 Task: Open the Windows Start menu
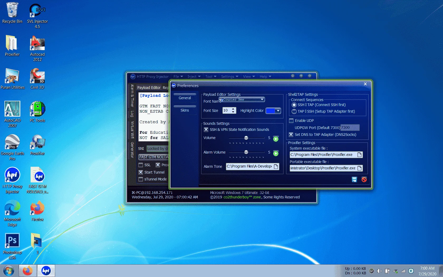pyautogui.click(x=8, y=271)
